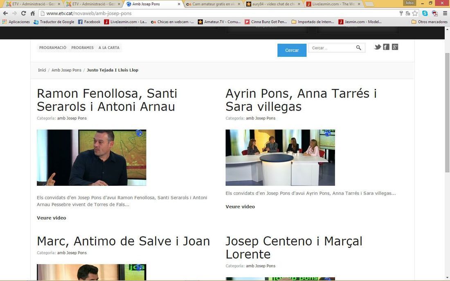The image size is (450, 281).
Task: Click thumbnail under Marc, Antimo de Salve
Action: (x=91, y=272)
